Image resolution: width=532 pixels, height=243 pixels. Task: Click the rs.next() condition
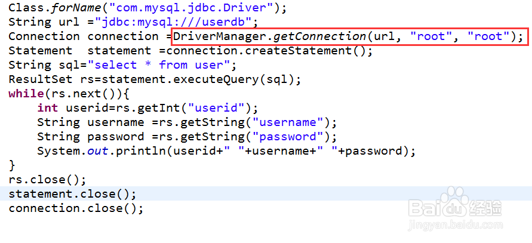click(x=84, y=94)
